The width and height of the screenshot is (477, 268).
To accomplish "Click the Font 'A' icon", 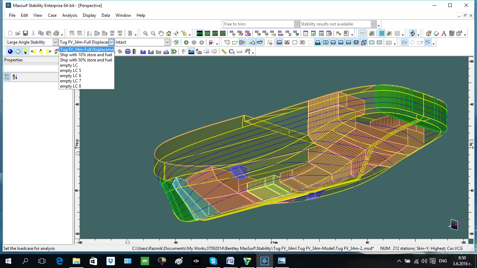I will pyautogui.click(x=444, y=33).
